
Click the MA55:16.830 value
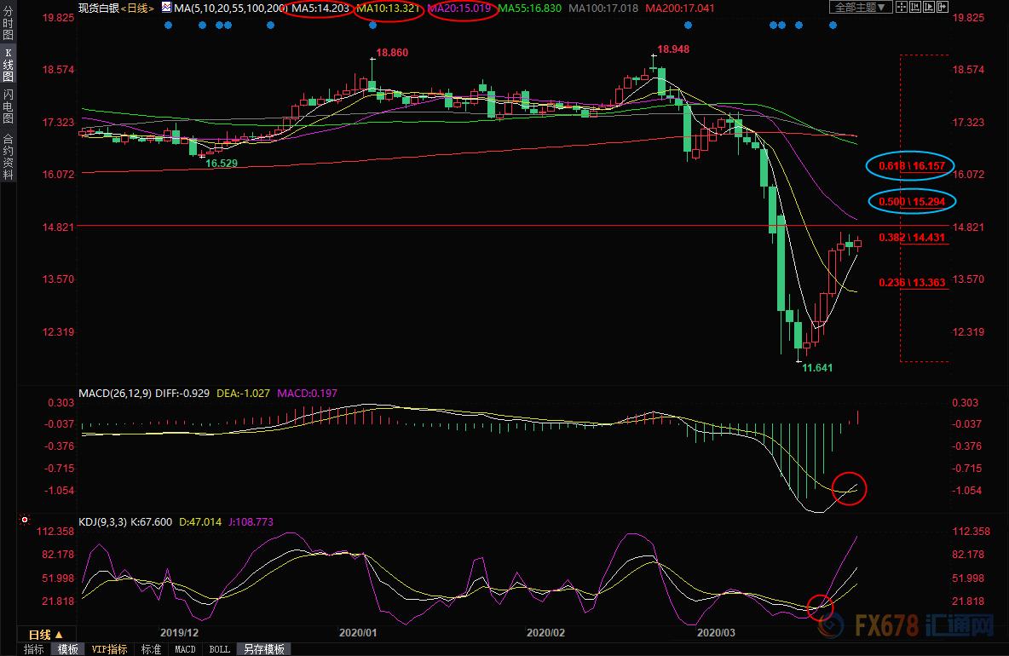529,9
